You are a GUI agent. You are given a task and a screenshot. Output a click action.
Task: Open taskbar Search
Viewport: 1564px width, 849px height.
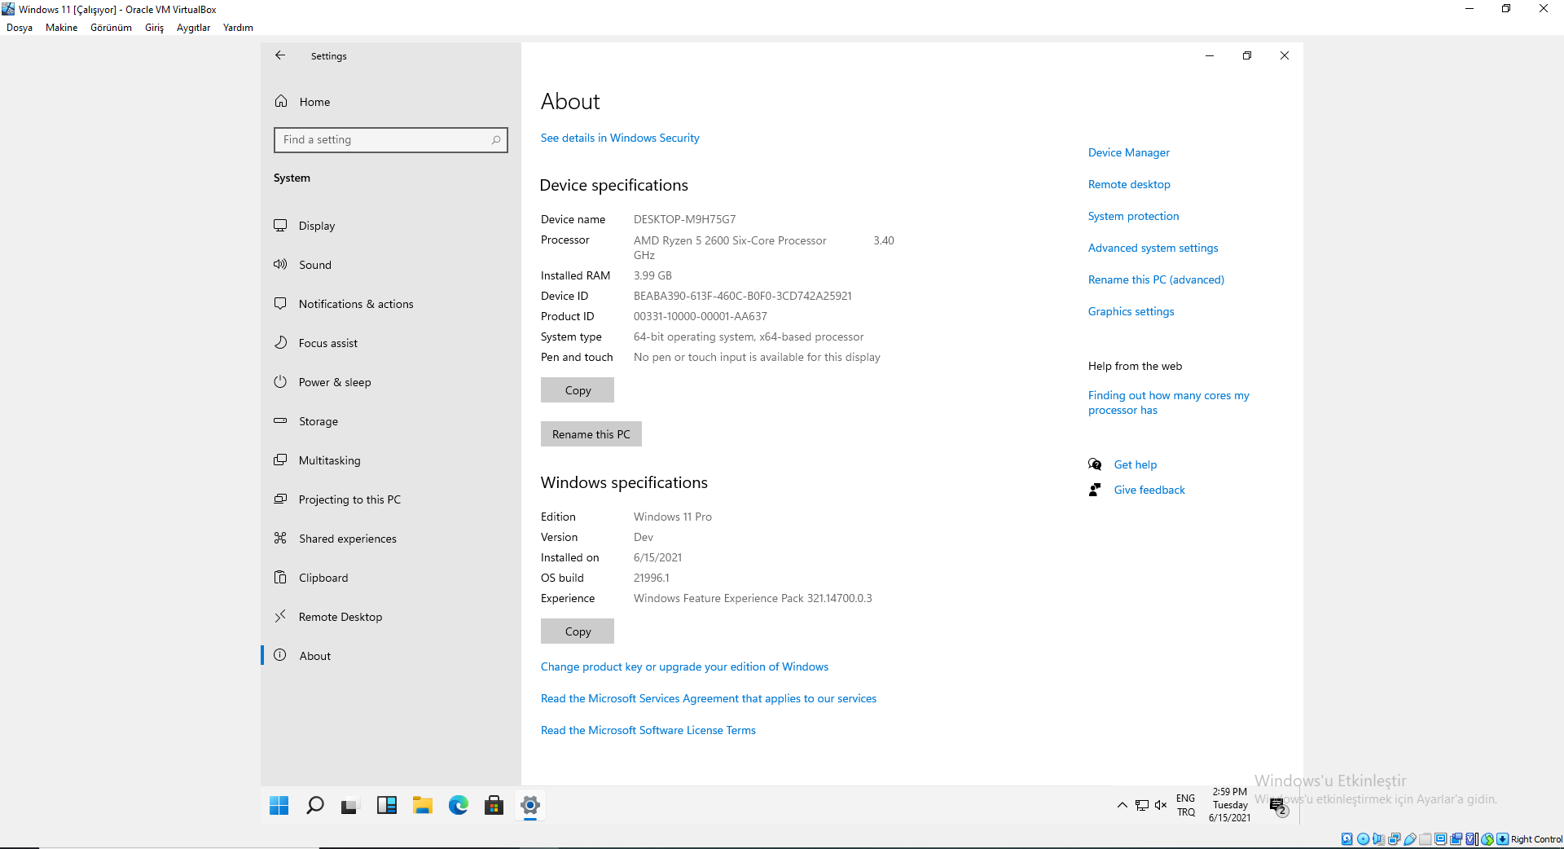pos(314,806)
